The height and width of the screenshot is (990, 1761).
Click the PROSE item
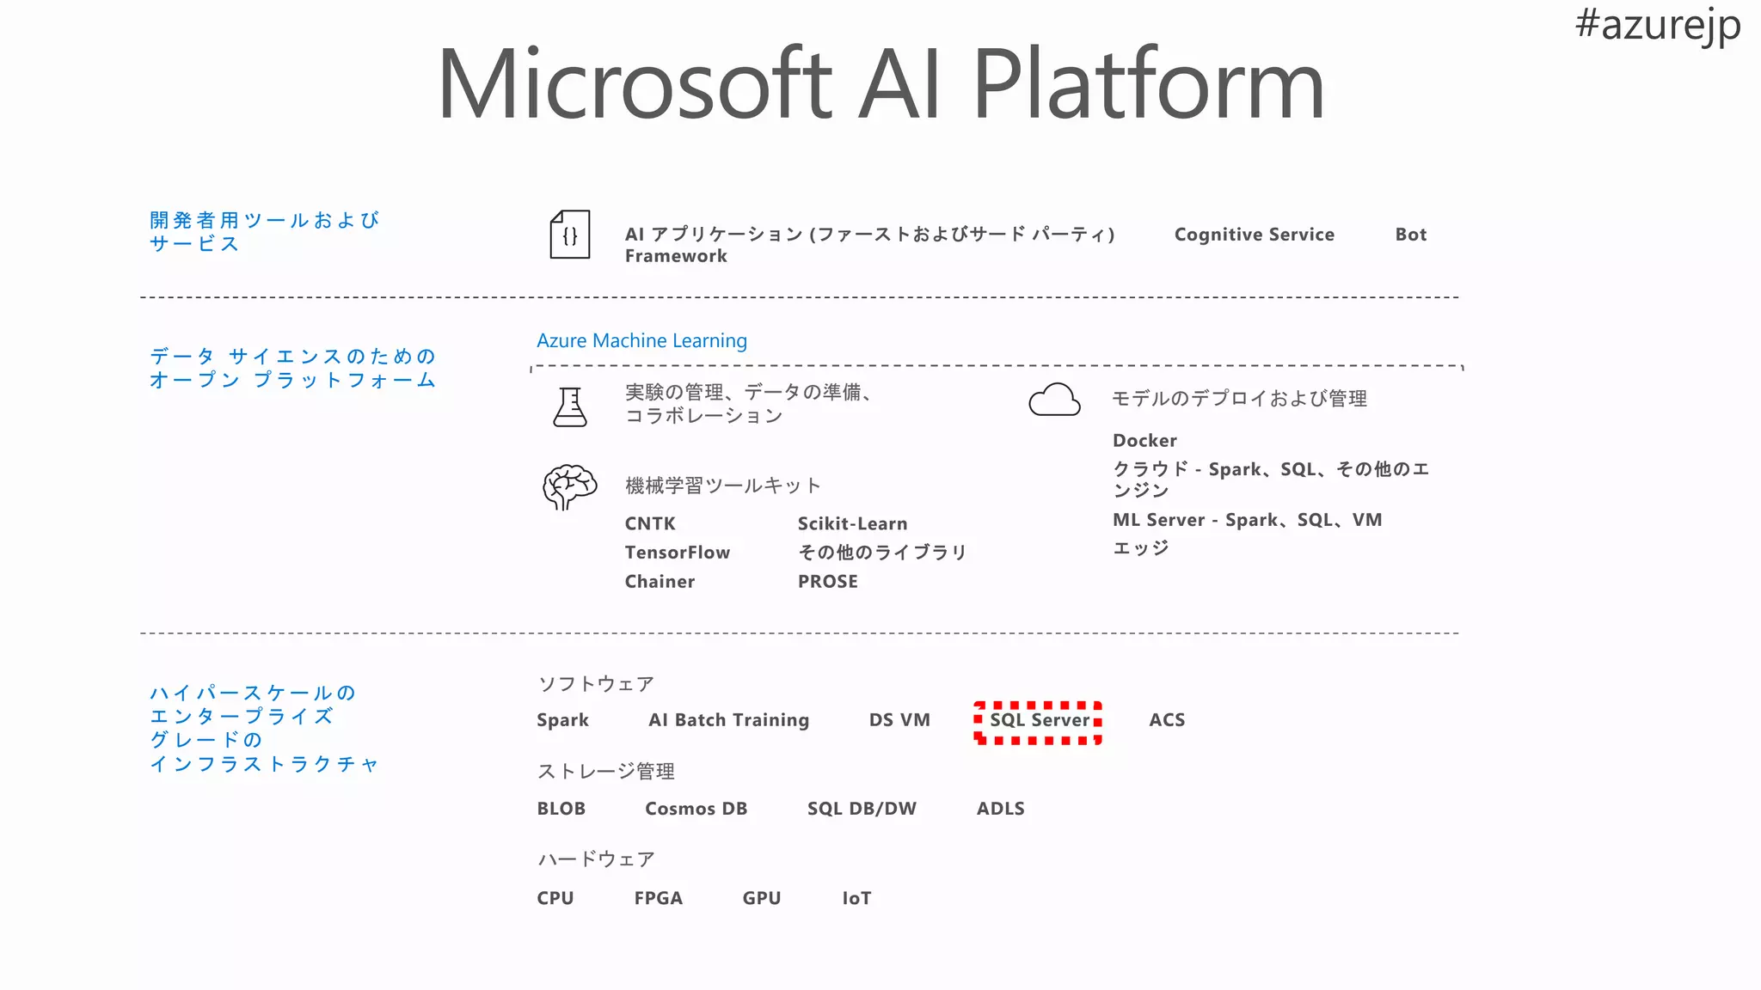pyautogui.click(x=827, y=582)
